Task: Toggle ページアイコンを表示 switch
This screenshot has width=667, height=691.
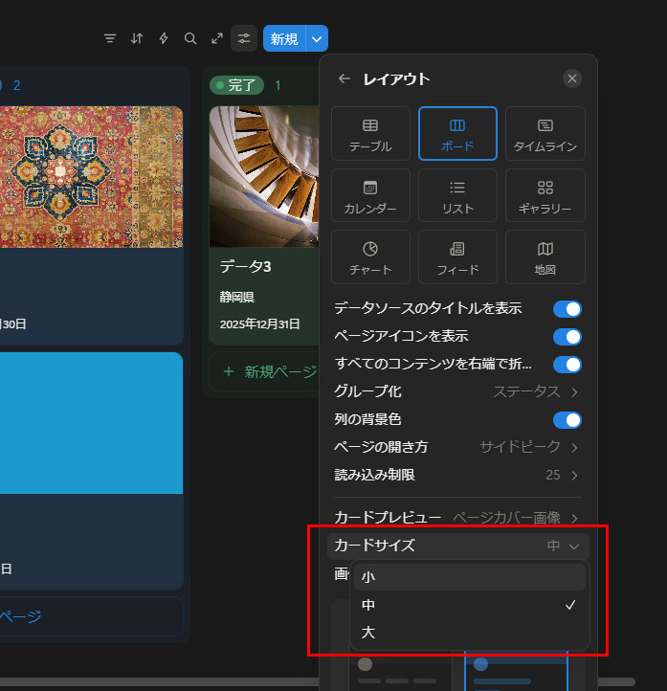Action: tap(567, 337)
